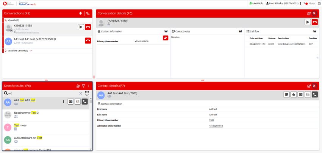Open more options for AA1 test result
The height and width of the screenshot is (153, 322).
click(64, 102)
